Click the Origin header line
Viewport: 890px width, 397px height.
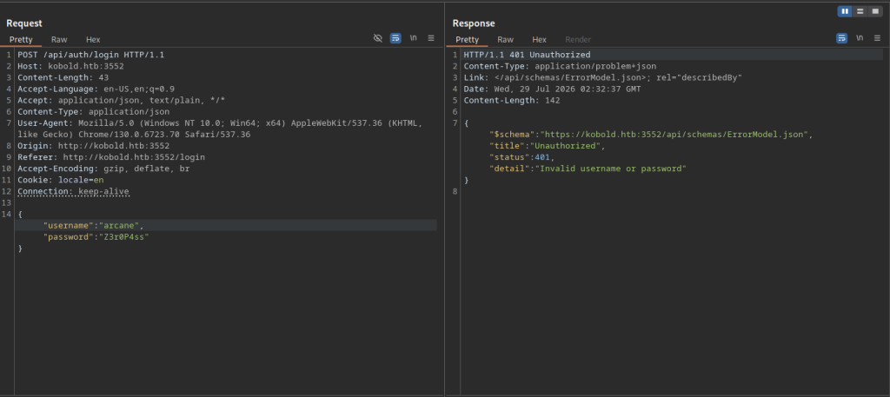click(94, 146)
